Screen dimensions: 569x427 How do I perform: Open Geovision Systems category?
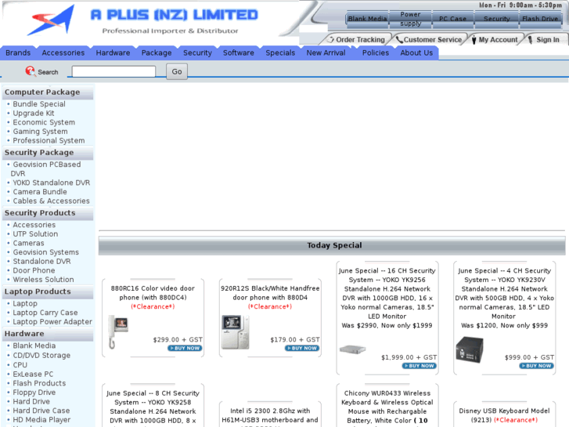[45, 252]
